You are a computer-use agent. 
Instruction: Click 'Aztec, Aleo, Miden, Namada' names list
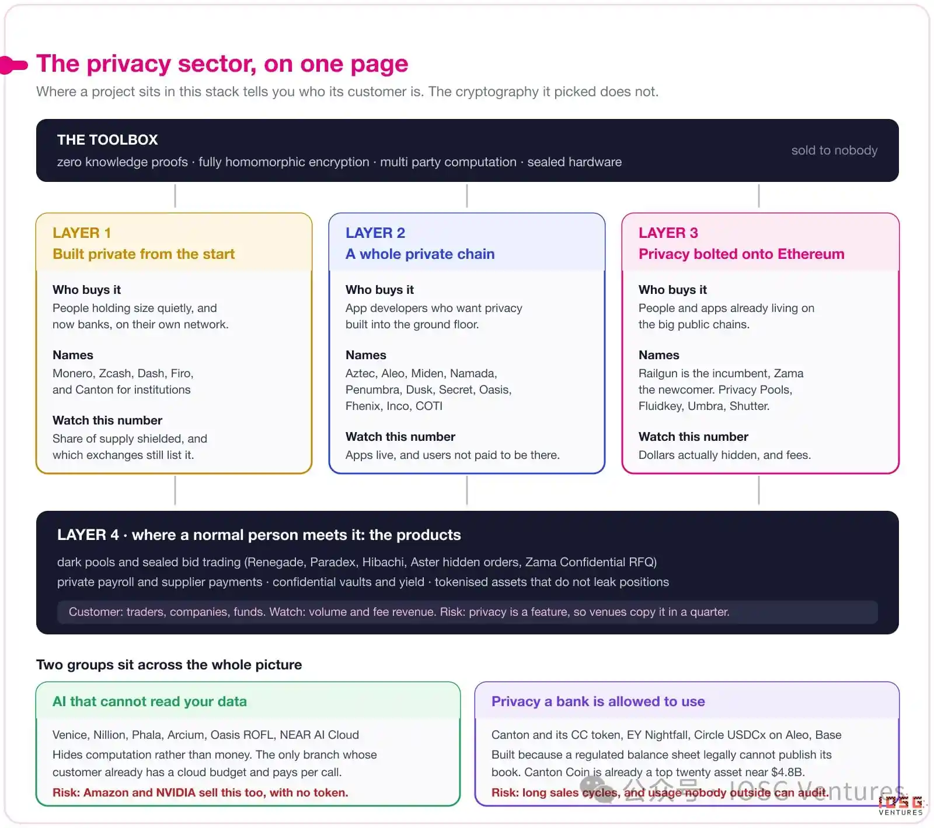pos(421,373)
